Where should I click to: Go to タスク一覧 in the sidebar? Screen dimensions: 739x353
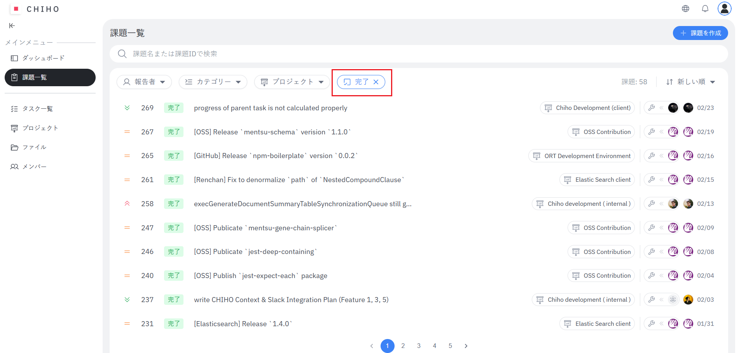click(x=37, y=109)
